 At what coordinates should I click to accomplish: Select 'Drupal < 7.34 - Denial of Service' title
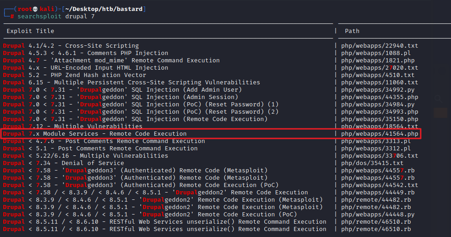click(x=63, y=163)
